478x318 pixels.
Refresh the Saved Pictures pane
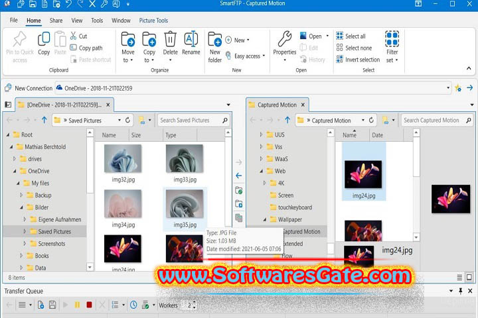(127, 120)
